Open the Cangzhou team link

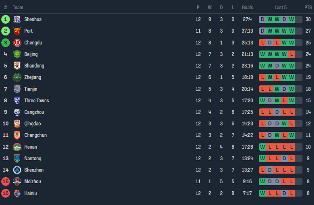point(34,112)
